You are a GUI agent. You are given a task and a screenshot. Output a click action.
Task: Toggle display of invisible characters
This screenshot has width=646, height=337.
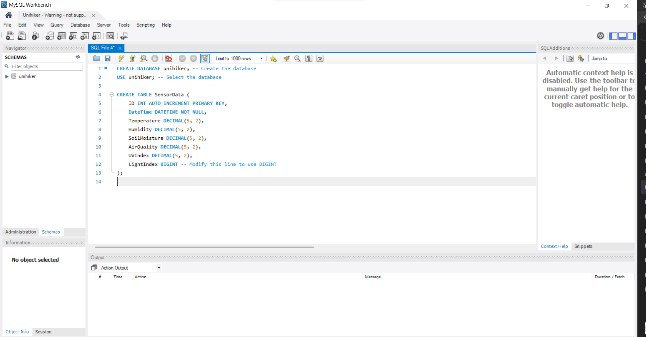[x=308, y=58]
